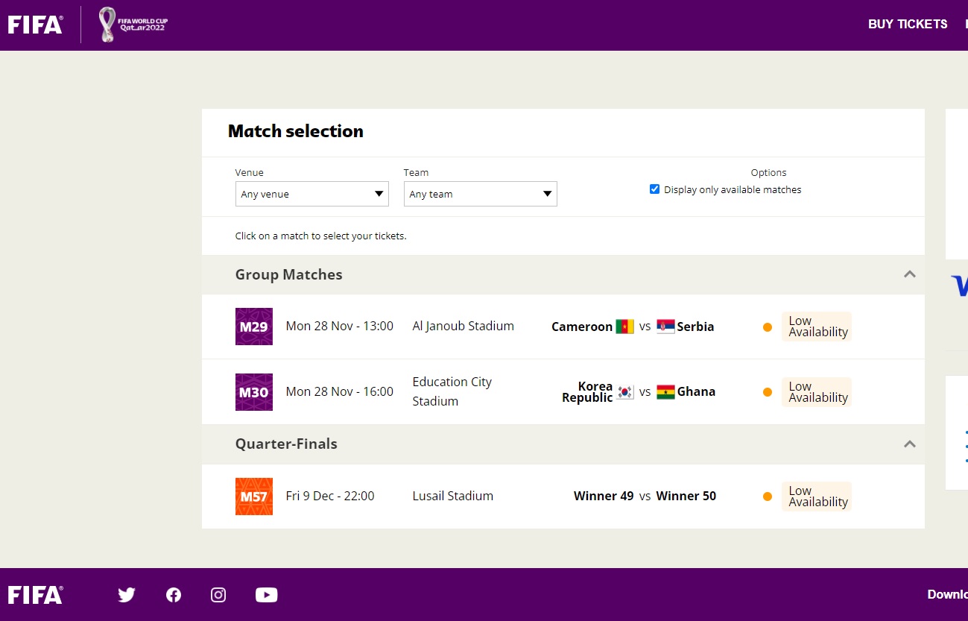Viewport: 968px width, 621px height.
Task: Collapse the Group Matches section
Action: (909, 274)
